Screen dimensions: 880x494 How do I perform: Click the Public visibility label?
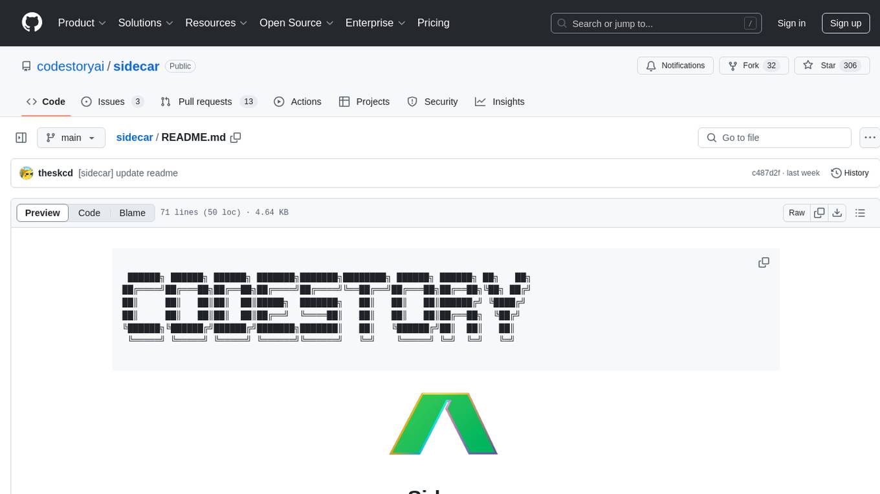point(180,66)
